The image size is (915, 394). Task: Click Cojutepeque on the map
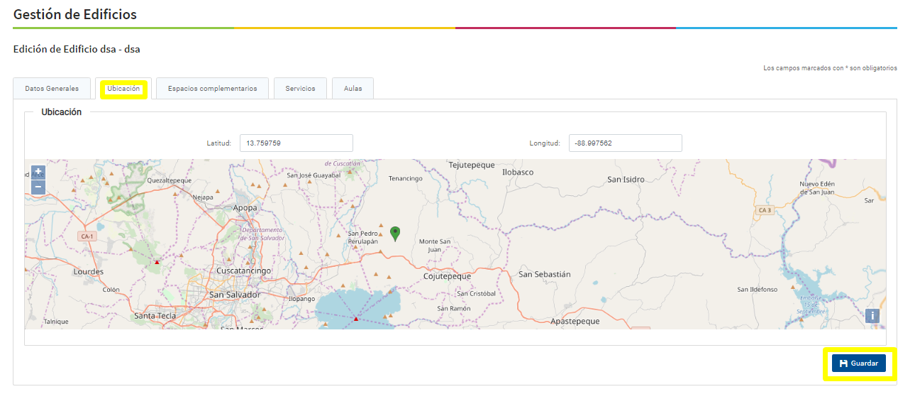[x=447, y=276]
